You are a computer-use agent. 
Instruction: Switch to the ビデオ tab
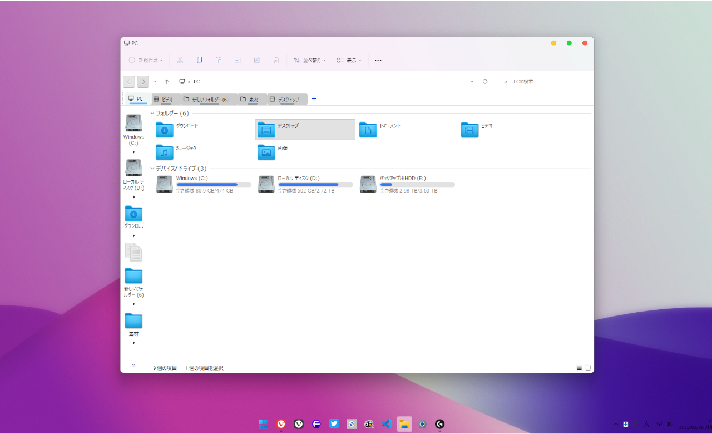pyautogui.click(x=165, y=99)
